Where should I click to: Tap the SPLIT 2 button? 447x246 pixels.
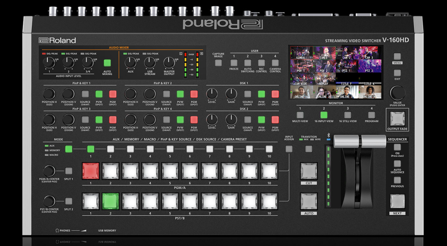point(69,201)
